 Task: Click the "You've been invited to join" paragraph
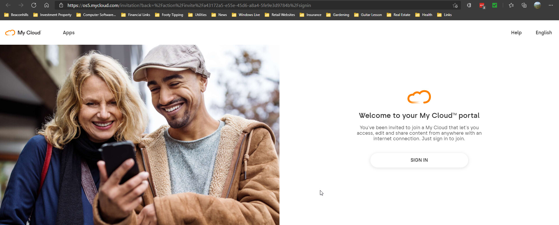[419, 133]
